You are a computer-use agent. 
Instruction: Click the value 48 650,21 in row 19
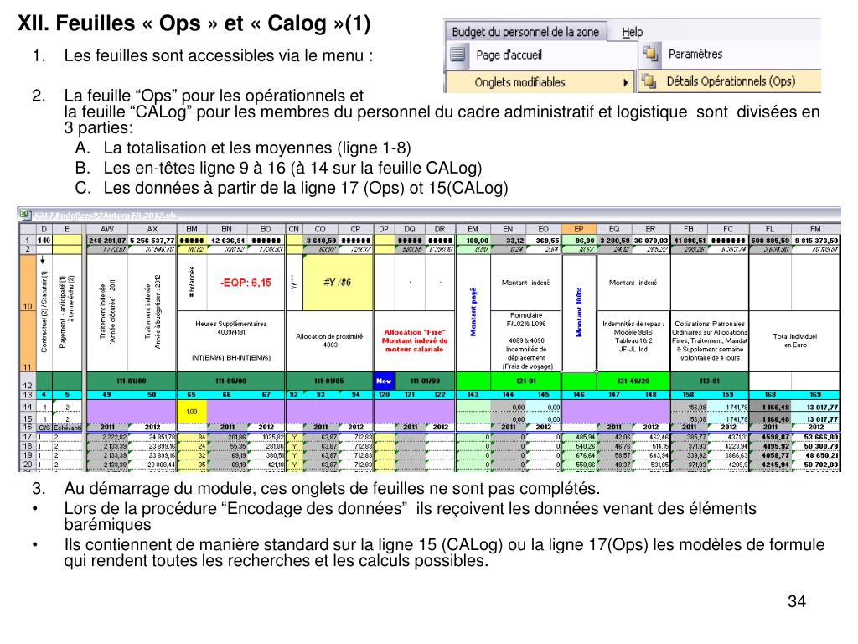pos(815,455)
